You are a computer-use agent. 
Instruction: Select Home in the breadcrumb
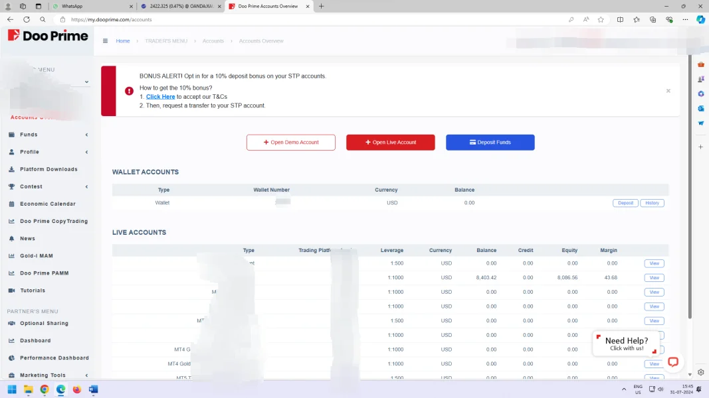[123, 41]
